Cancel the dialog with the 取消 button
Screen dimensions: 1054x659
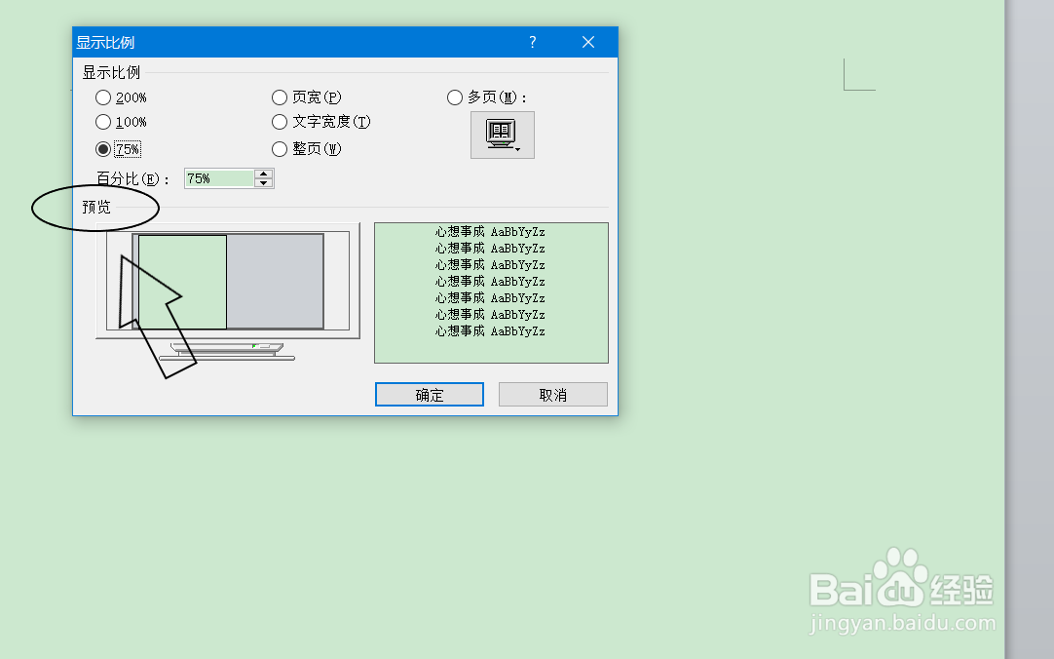tap(552, 394)
